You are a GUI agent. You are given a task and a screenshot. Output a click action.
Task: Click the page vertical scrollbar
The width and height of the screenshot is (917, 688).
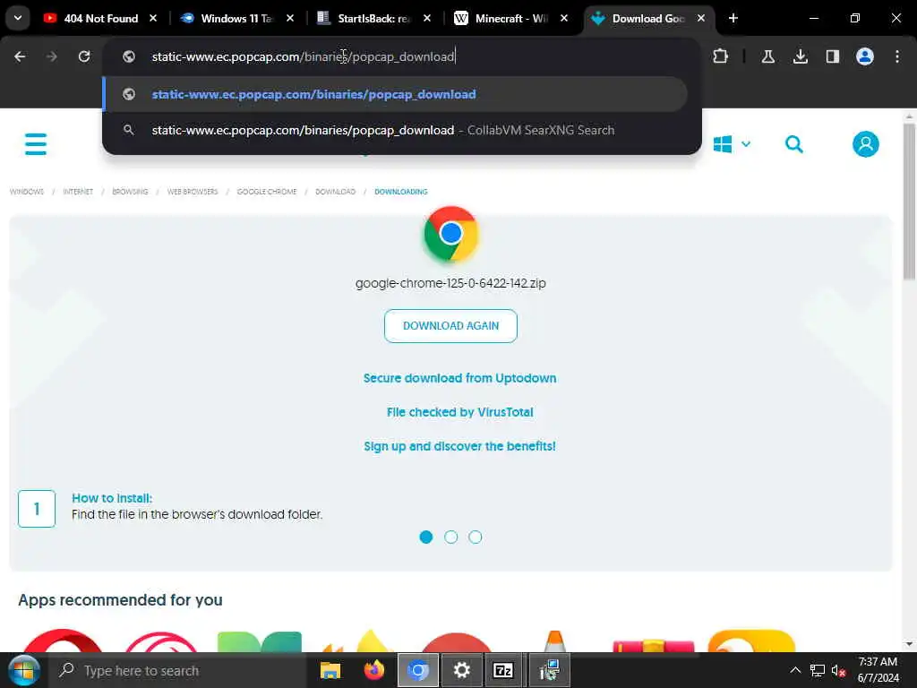pyautogui.click(x=909, y=202)
